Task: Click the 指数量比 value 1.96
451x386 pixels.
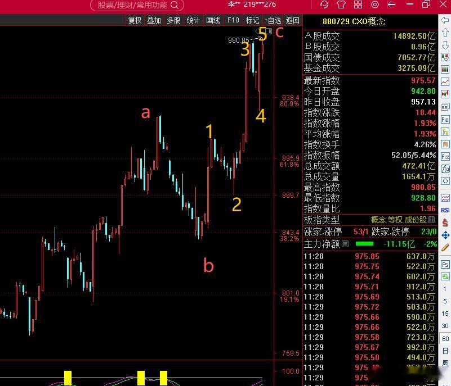Action: coord(428,208)
